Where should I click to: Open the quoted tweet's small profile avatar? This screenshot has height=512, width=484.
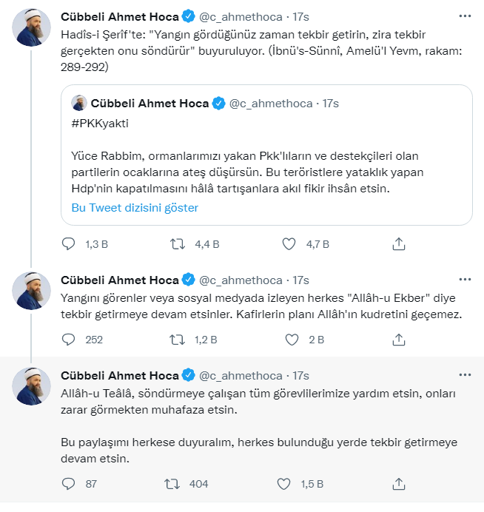[x=79, y=103]
